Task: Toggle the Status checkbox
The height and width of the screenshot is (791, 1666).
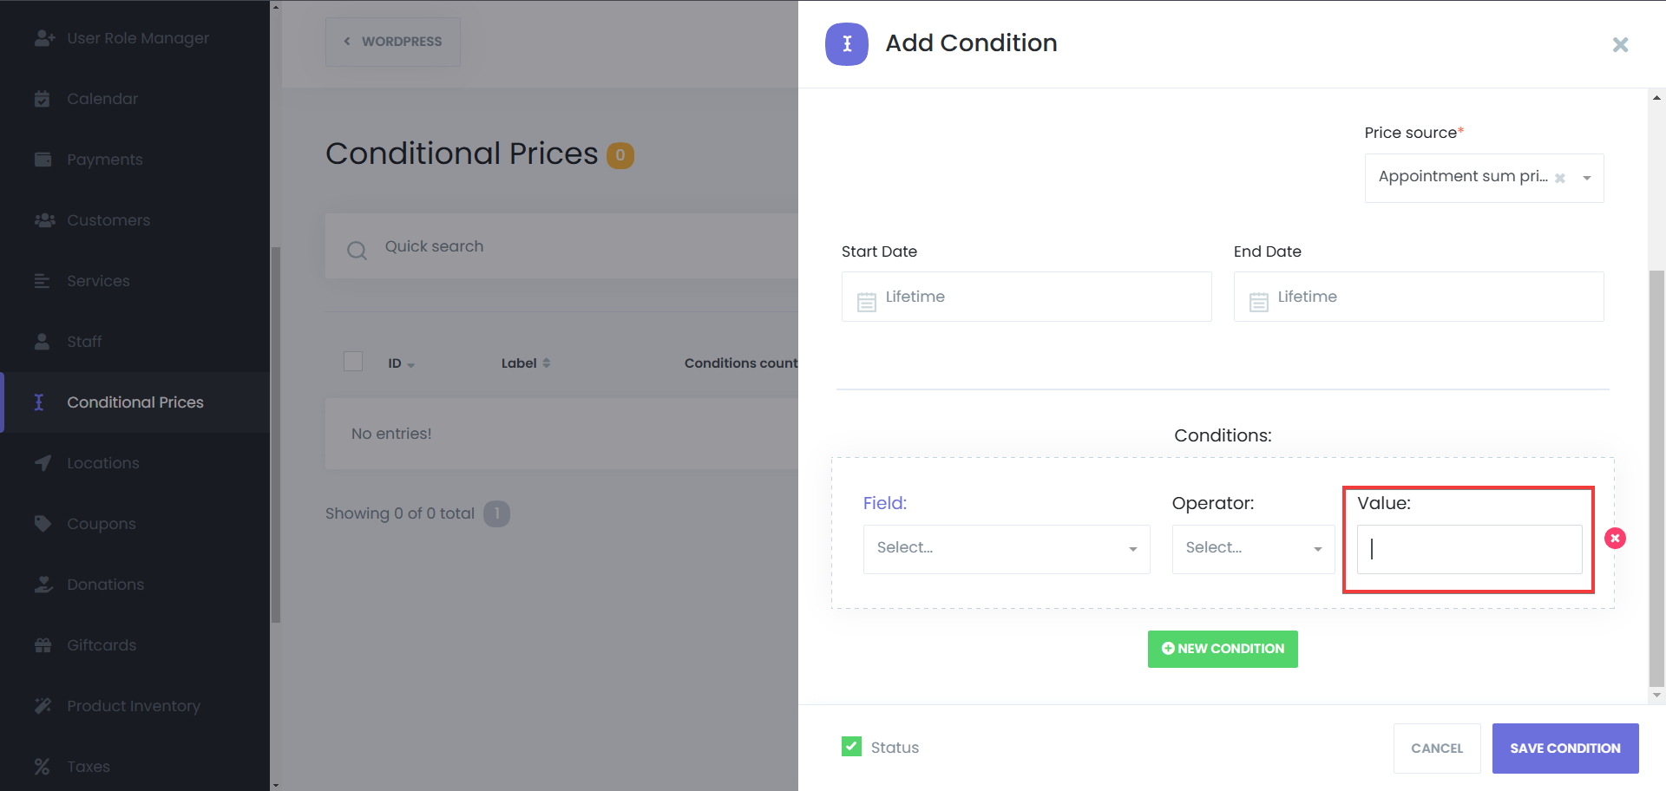Action: [851, 747]
